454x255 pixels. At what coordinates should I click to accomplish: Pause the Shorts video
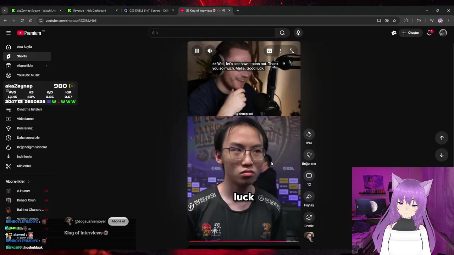[197, 51]
